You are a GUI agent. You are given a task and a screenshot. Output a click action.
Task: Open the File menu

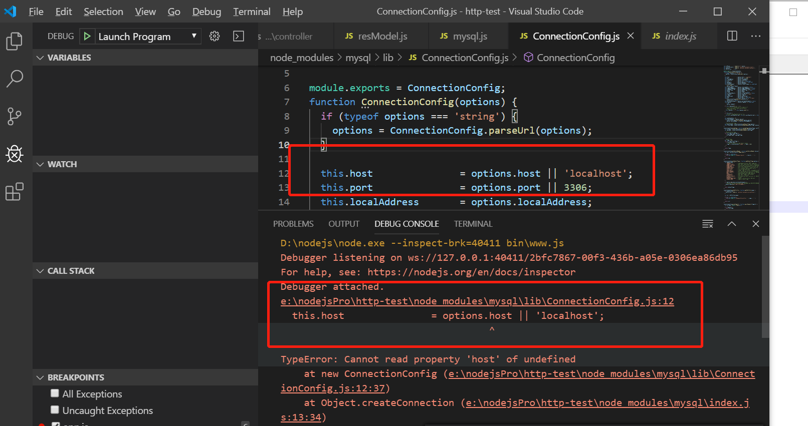(36, 11)
